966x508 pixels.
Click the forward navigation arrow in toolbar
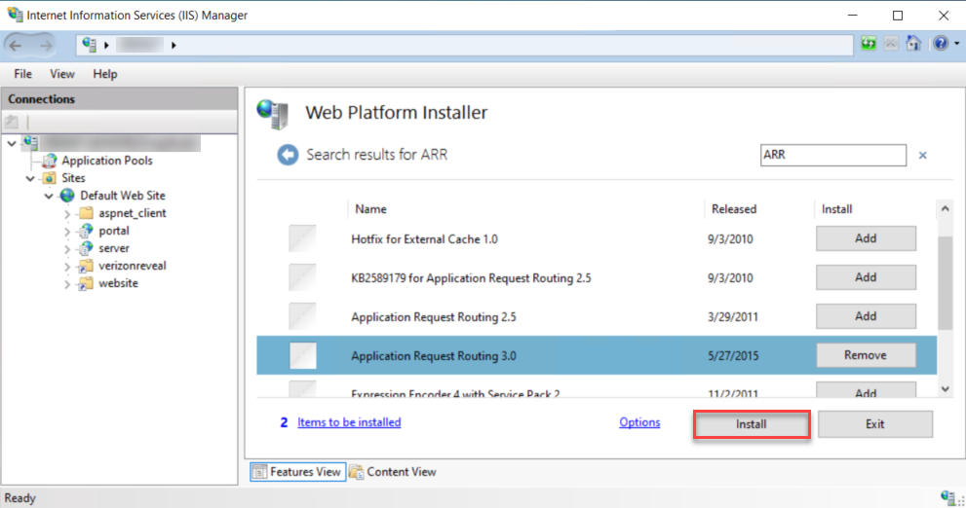click(46, 45)
